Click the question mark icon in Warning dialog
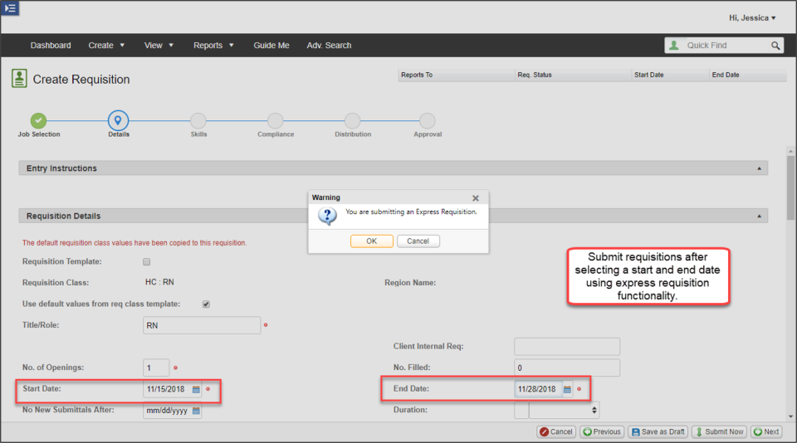 (x=327, y=217)
